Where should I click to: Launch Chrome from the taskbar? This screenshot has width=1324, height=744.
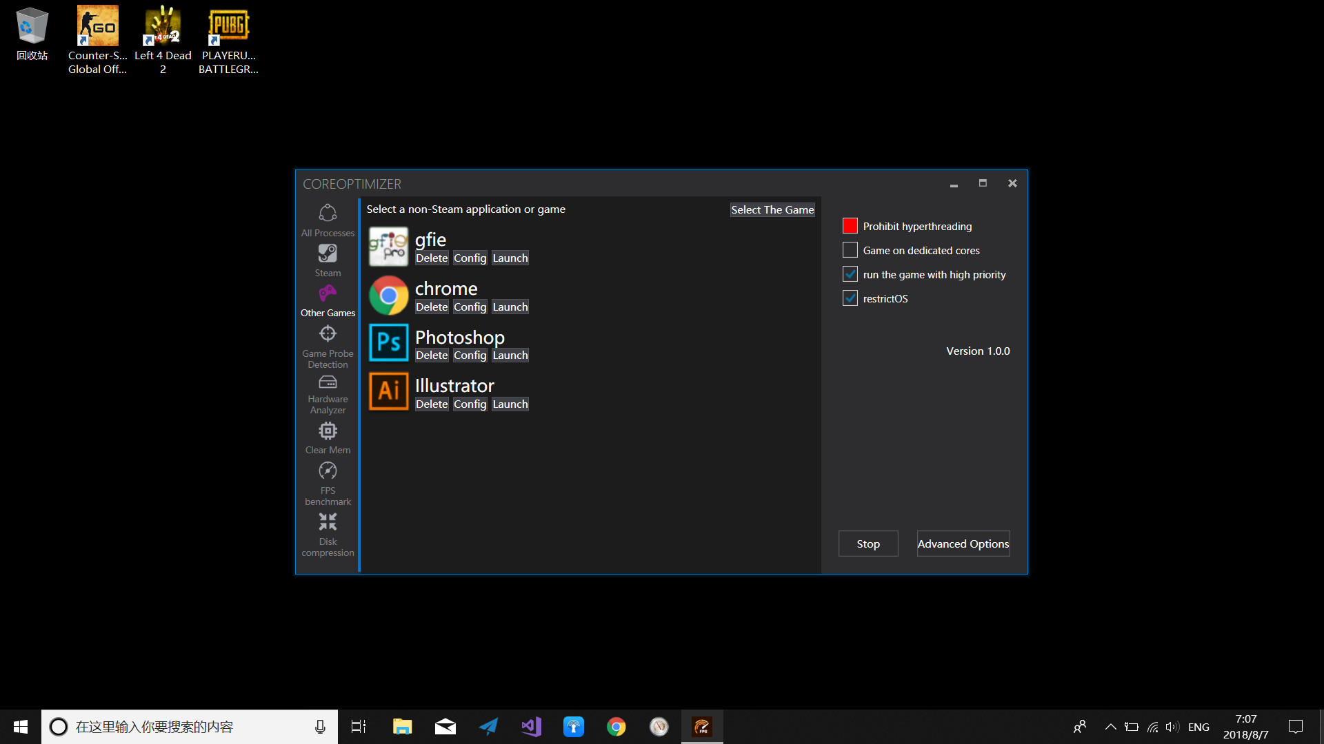click(616, 726)
